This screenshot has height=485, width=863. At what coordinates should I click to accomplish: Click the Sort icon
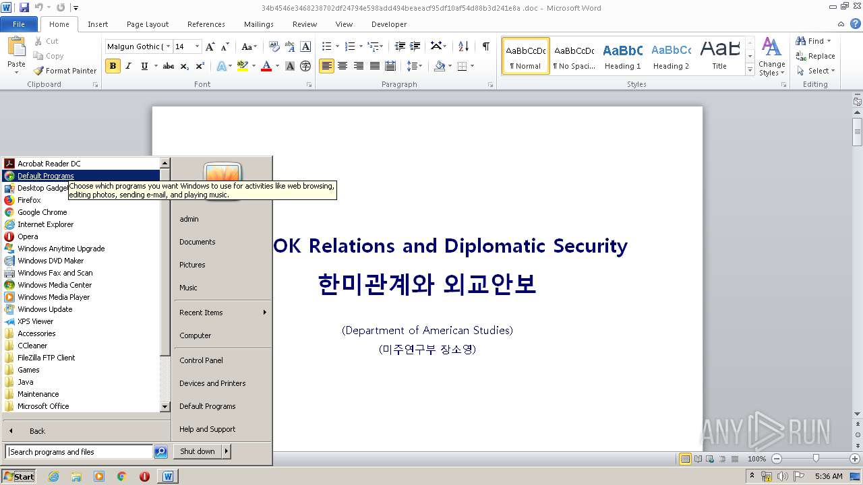463,46
